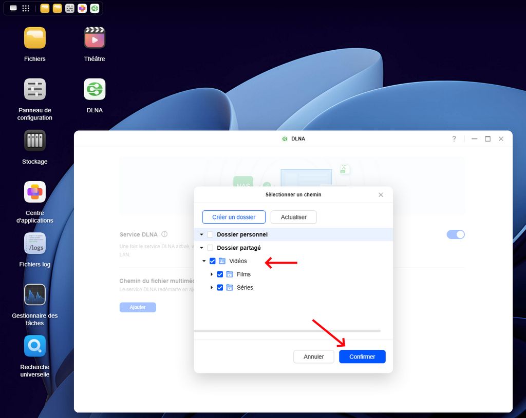Open Recherche universelle icon
The image size is (526, 418).
[x=35, y=346]
